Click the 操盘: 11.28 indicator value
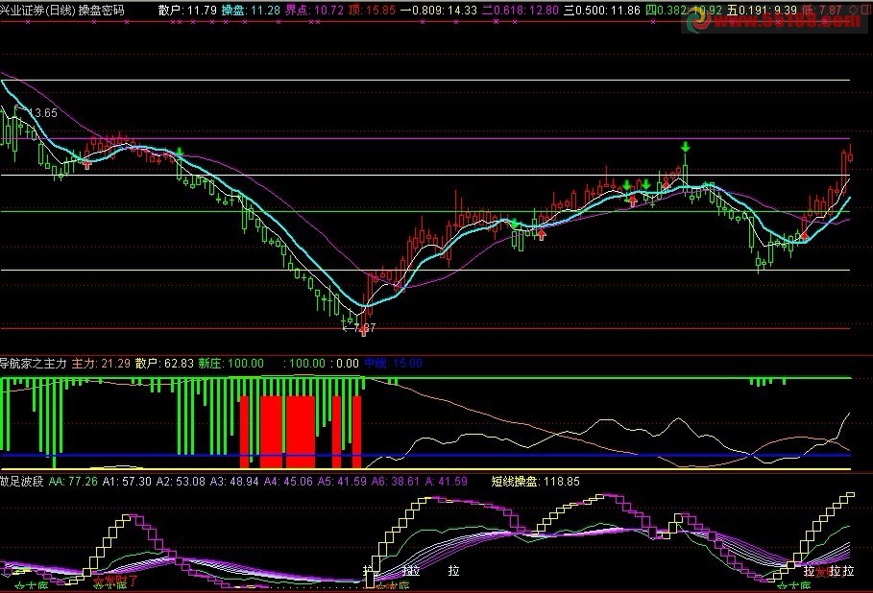 251,10
